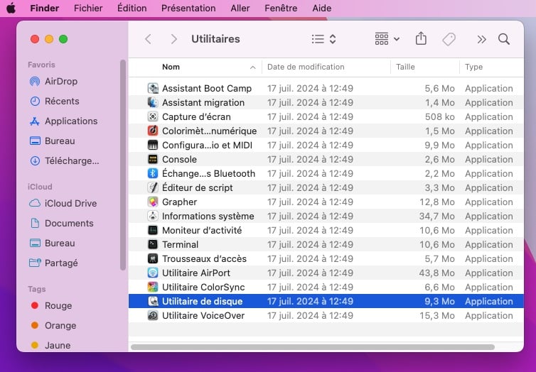Open the Finder menu
536x372 pixels.
[x=45, y=8]
